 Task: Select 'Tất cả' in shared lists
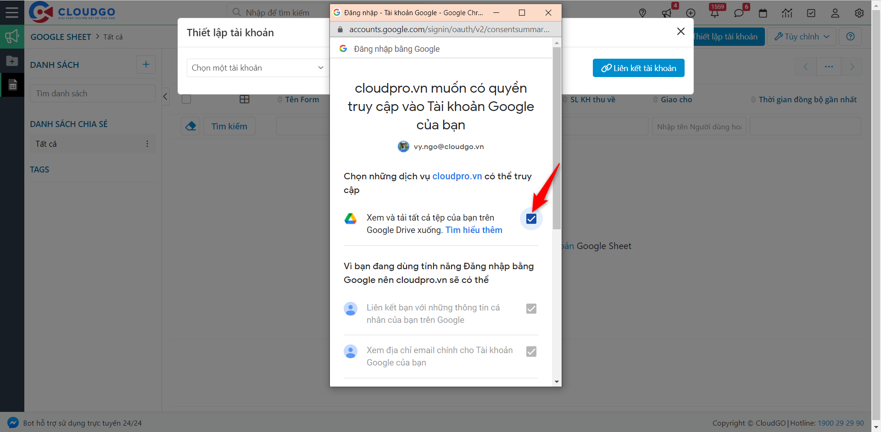(x=46, y=144)
